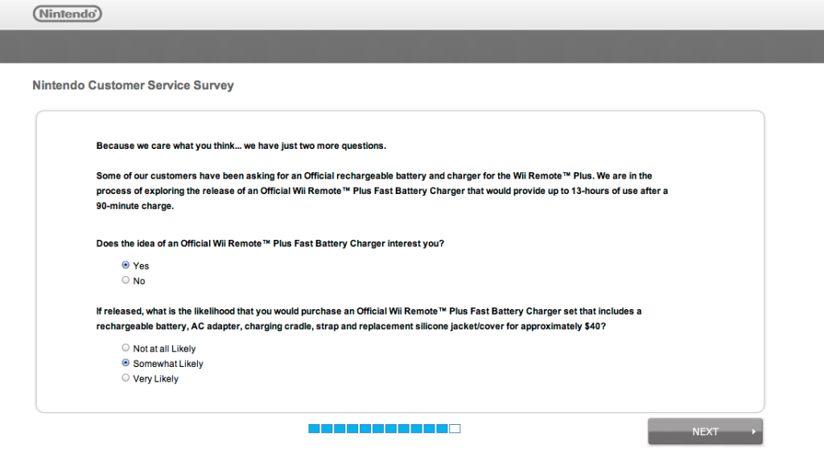Click the 'Very Likely' label text

click(155, 379)
